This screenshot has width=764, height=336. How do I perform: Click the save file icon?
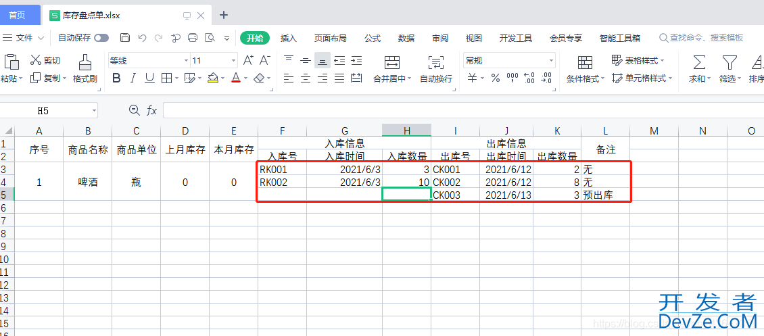(125, 38)
